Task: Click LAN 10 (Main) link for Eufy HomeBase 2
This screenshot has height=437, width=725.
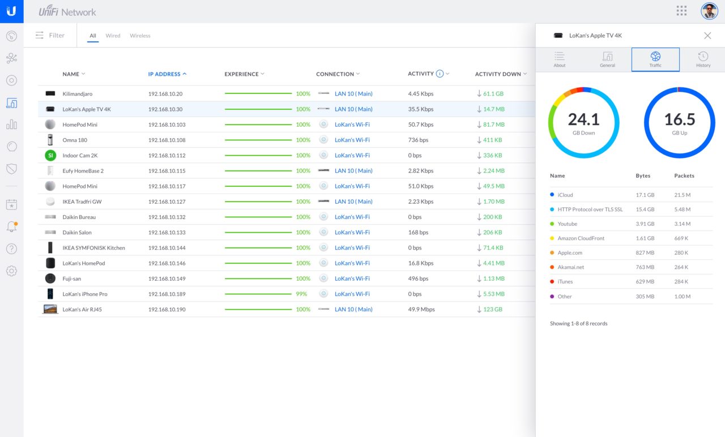Action: click(x=353, y=171)
